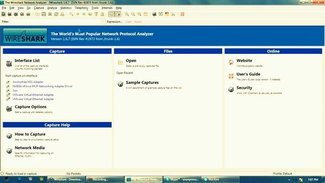Start a new live capture from toolbar
Screen dimensions: 325x183
pyautogui.click(x=16, y=14)
